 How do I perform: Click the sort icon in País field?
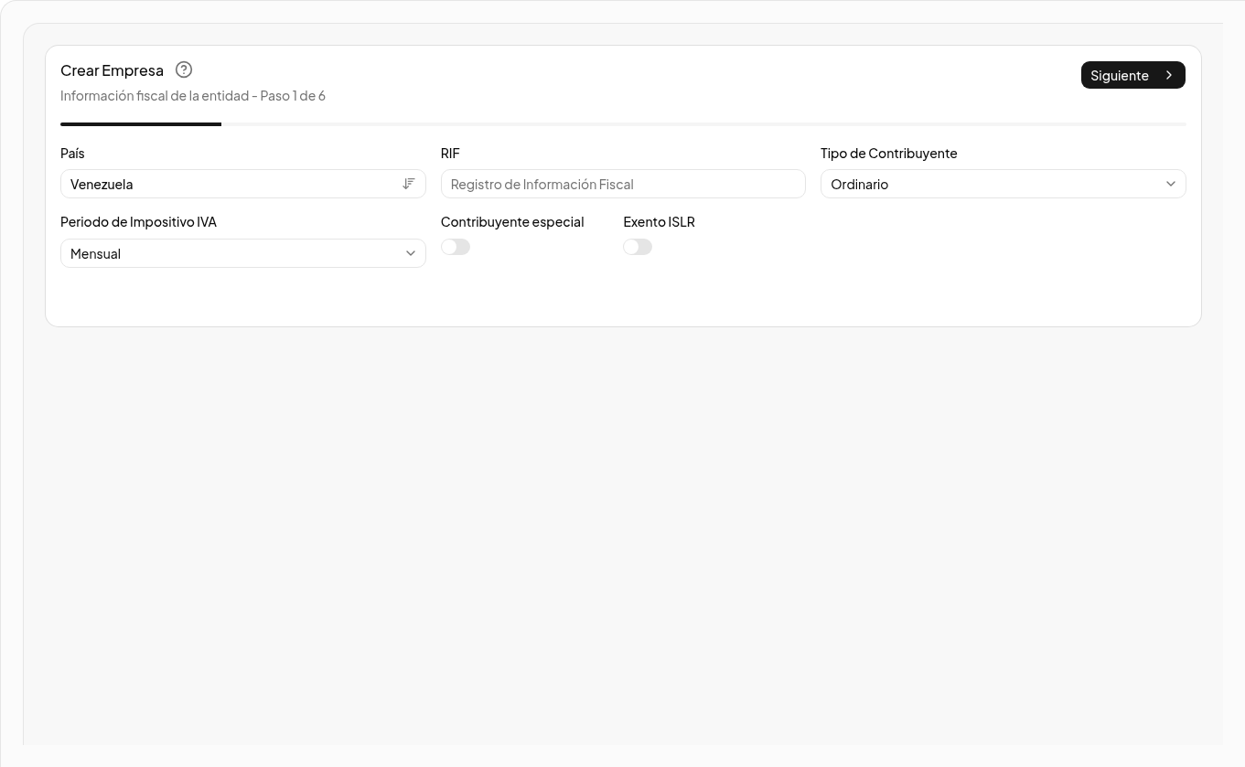(x=409, y=184)
